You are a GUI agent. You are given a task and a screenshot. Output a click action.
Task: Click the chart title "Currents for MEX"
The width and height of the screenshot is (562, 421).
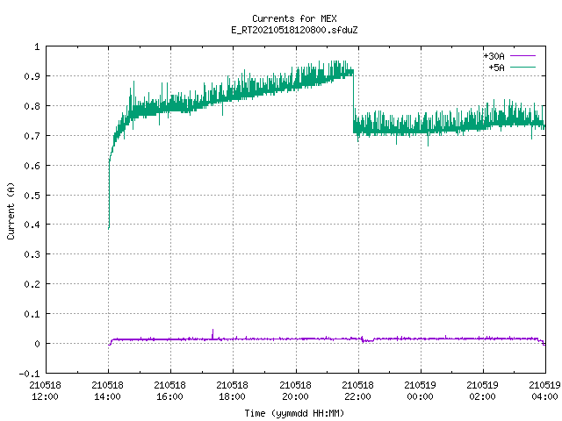pos(294,18)
